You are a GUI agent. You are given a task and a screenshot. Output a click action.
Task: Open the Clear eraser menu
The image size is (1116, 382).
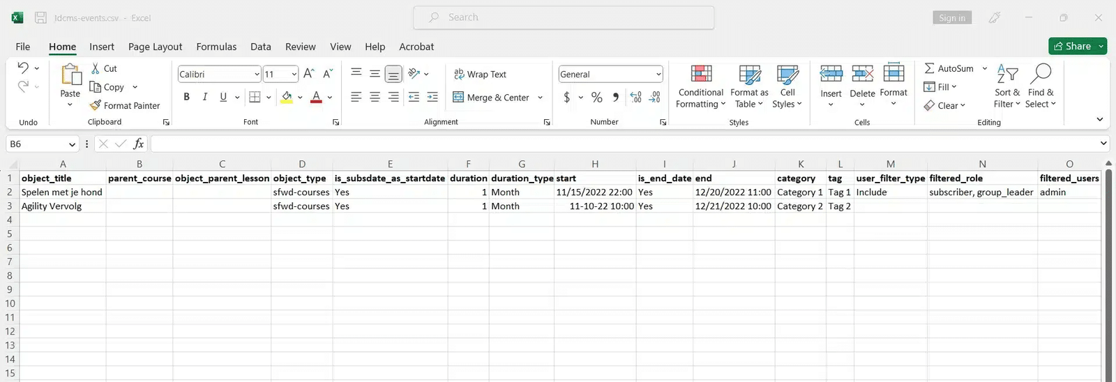tap(944, 105)
